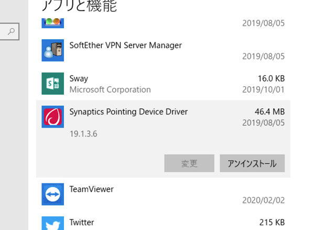335x230 pixels.
Task: Click the magnifier search icon
Action: click(x=11, y=32)
